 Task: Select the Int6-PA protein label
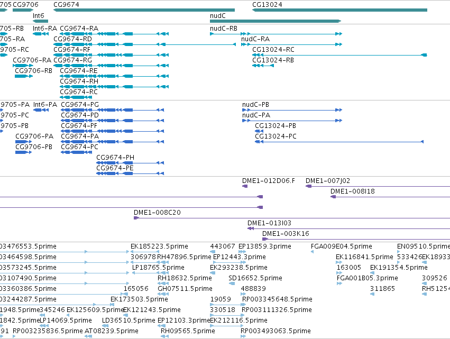pos(45,105)
